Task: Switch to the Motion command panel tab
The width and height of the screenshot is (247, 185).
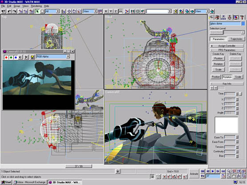Action: point(230,17)
